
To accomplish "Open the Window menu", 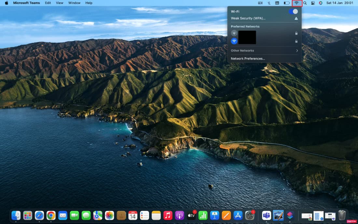I will tap(74, 3).
